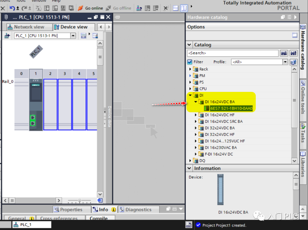Viewport: 308px width, 230px height.
Task: Collapse the DI folder
Action: [x=190, y=95]
